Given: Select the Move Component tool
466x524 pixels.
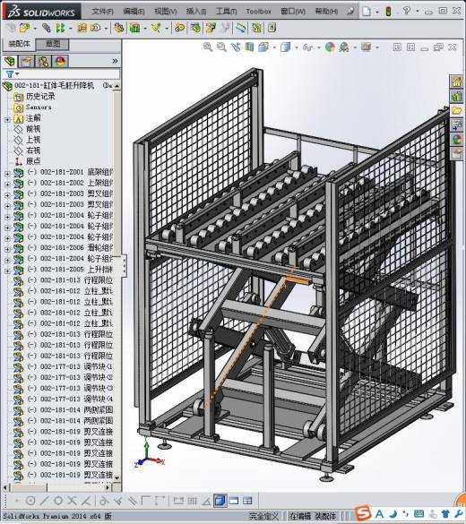Looking at the screenshot, I should (96, 28).
